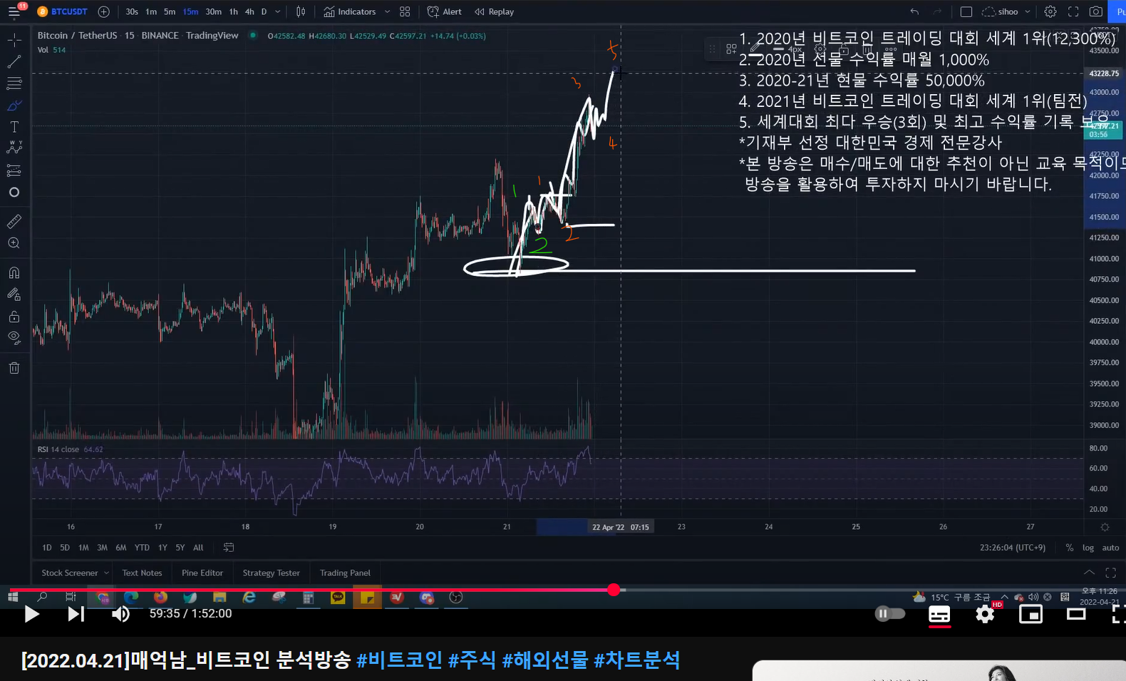
Task: Select the ruler measure tool
Action: tap(14, 222)
